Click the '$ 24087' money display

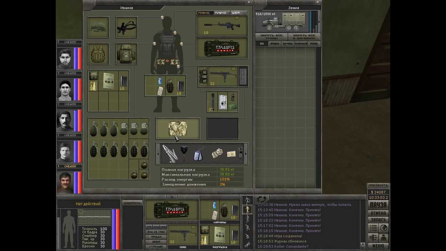378,192
